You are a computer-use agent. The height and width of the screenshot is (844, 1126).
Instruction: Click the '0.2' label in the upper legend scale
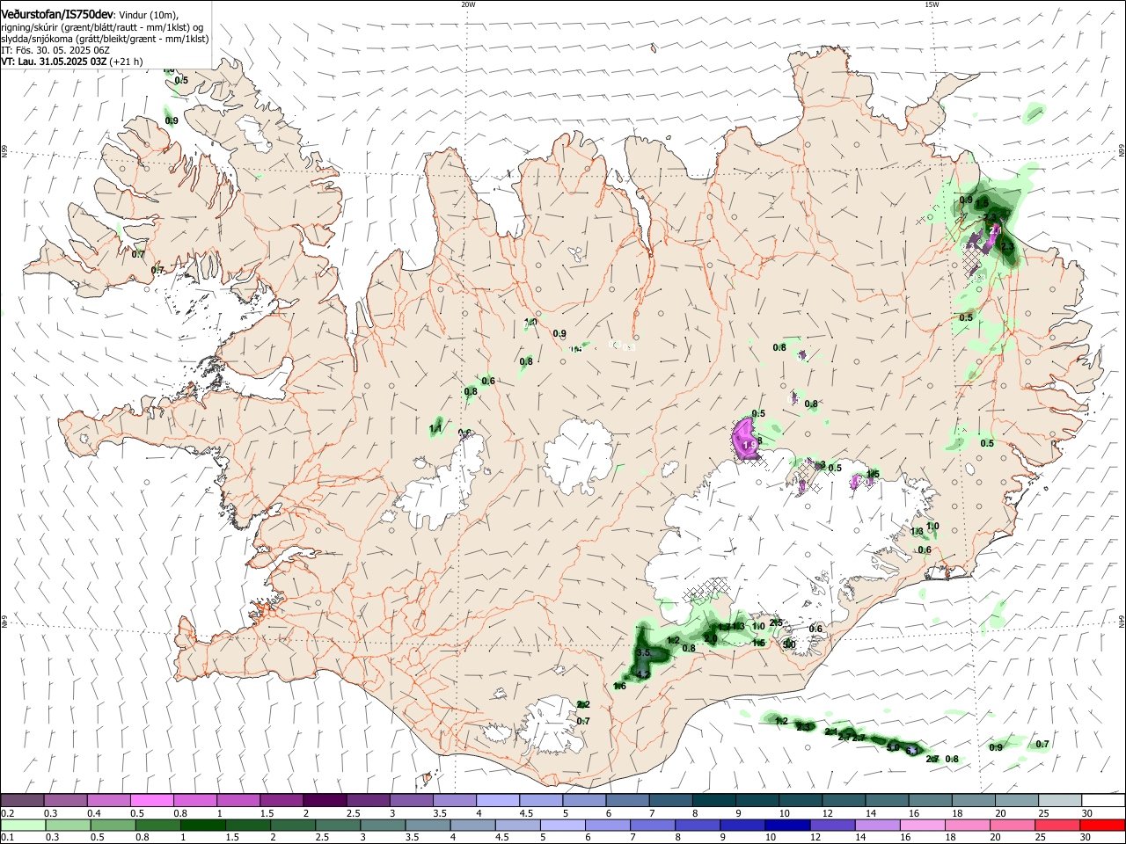tap(7, 813)
